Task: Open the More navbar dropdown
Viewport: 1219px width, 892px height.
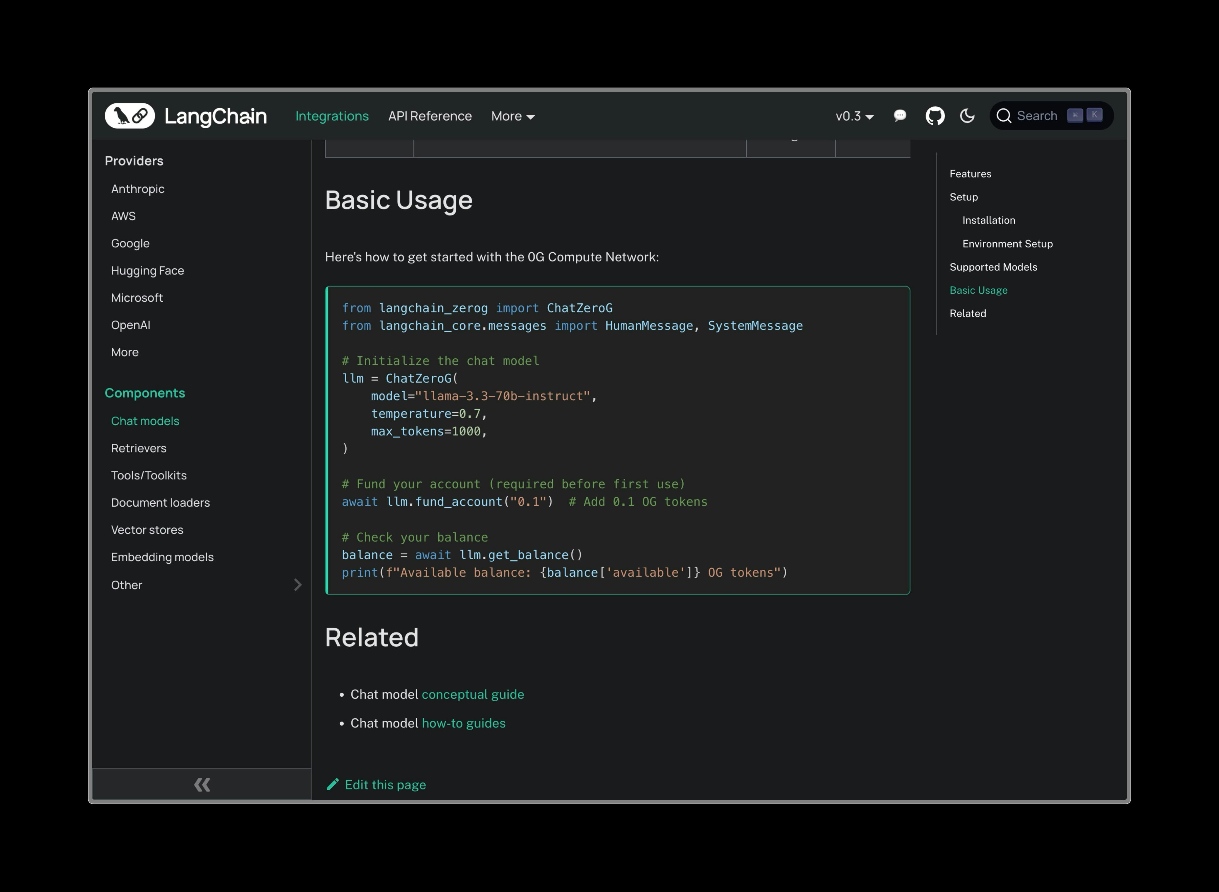Action: (513, 116)
